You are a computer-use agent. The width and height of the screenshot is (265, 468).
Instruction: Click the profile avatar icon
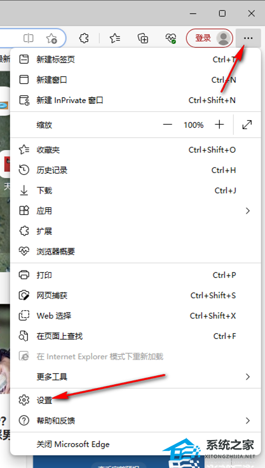point(223,38)
